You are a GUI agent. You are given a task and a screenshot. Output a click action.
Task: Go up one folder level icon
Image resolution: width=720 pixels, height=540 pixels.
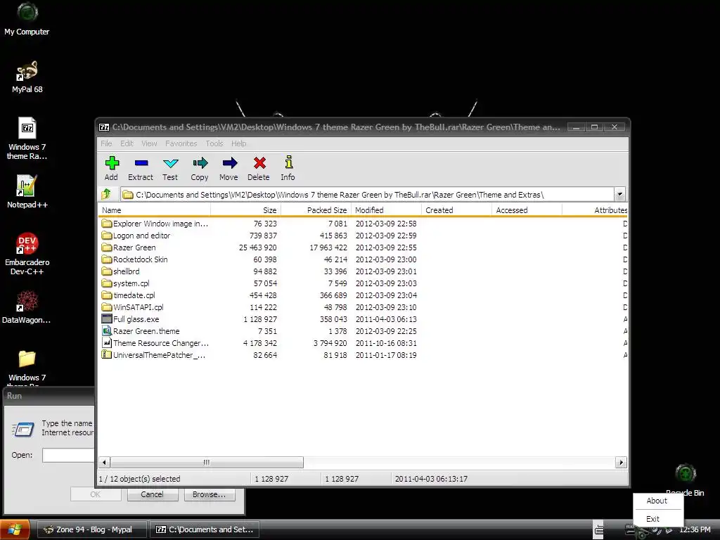coord(107,194)
